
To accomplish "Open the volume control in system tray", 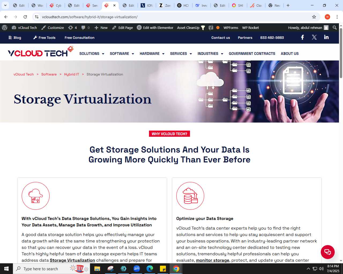I will pyautogui.click(x=321, y=269).
